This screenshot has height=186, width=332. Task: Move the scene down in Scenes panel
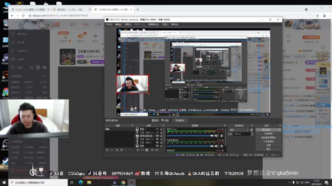pyautogui.click(x=122, y=150)
